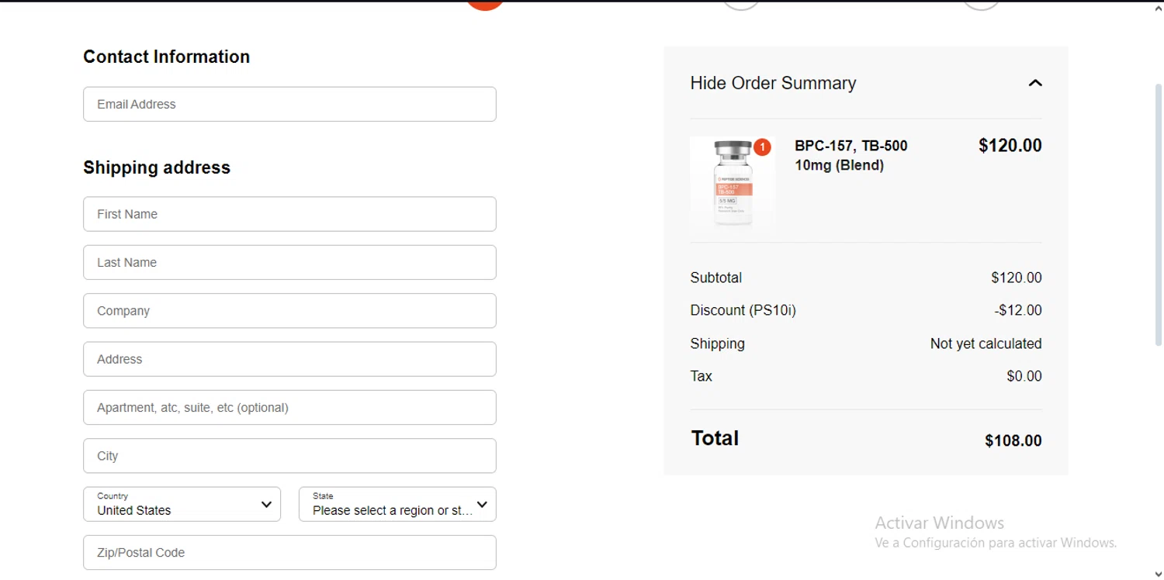Click the orange active checkout step circle
The image size is (1164, 580).
(x=486, y=3)
